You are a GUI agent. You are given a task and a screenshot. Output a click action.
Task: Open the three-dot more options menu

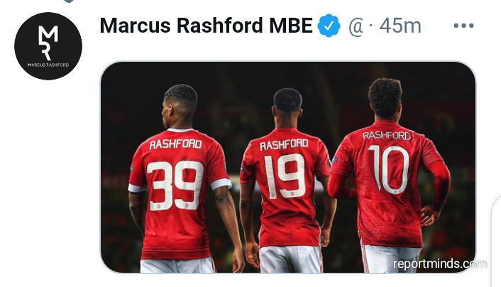tap(463, 26)
